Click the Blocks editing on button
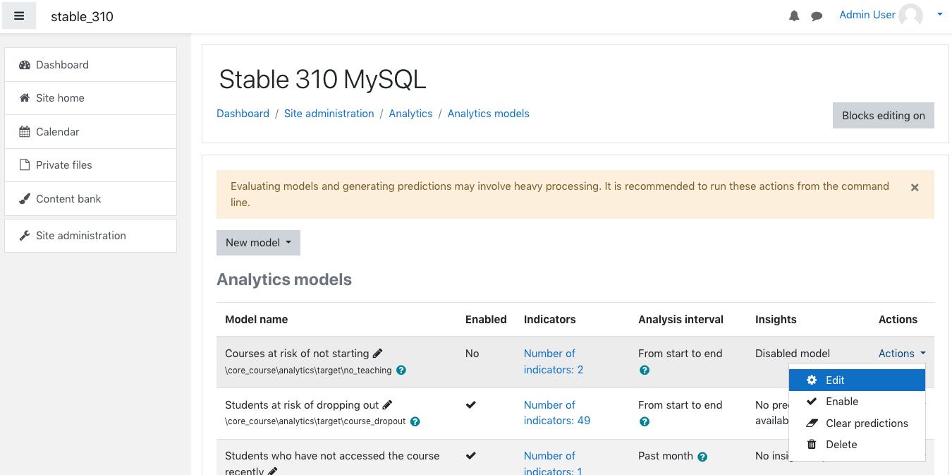This screenshot has width=952, height=475. 884,116
